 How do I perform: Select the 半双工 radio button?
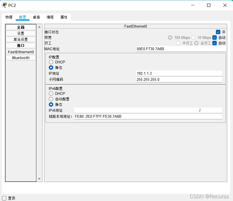(178, 43)
